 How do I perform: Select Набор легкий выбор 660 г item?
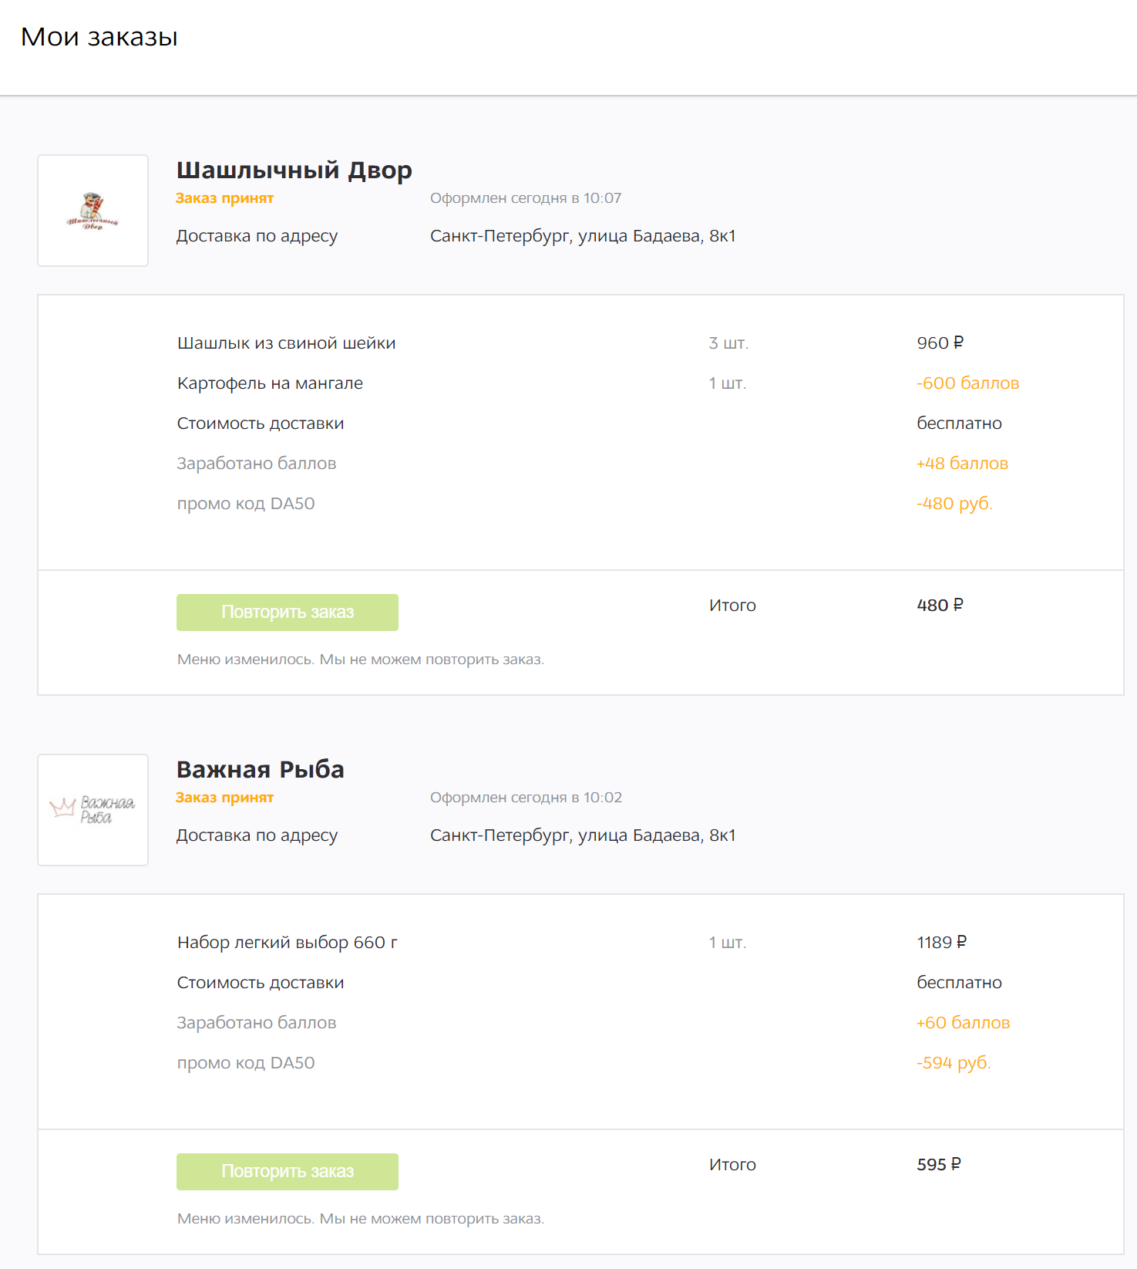click(288, 943)
